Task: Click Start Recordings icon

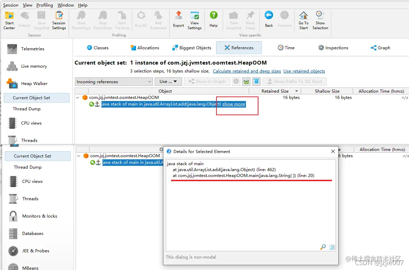Action: [x=81, y=20]
